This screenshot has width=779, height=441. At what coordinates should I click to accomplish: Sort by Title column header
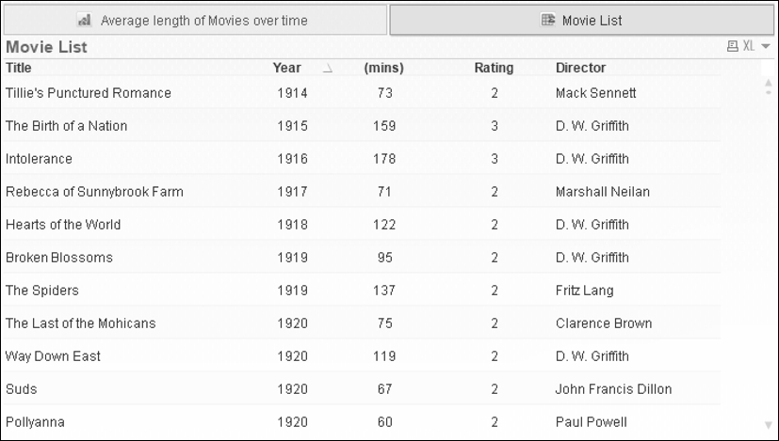(19, 68)
